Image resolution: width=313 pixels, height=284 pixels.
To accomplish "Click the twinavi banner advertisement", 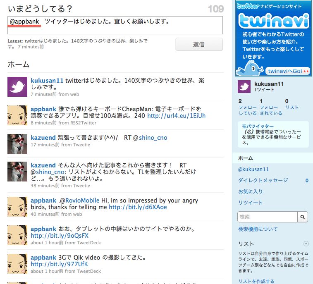I will point(273,38).
